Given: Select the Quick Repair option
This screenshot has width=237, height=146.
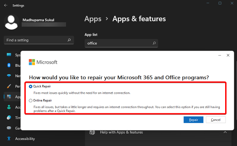Looking at the screenshot, I should click(31, 87).
